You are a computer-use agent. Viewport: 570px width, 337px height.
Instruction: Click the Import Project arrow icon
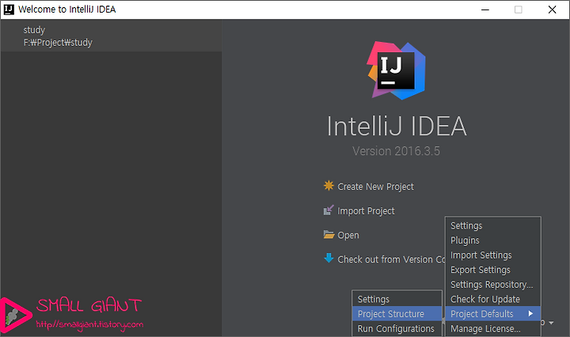point(329,210)
